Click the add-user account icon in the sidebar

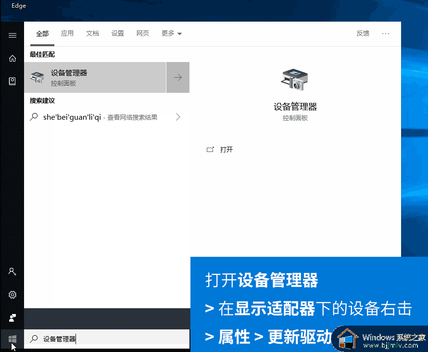13,272
